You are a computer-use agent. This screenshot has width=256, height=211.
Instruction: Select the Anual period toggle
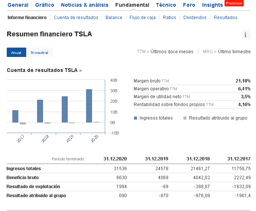[16, 52]
